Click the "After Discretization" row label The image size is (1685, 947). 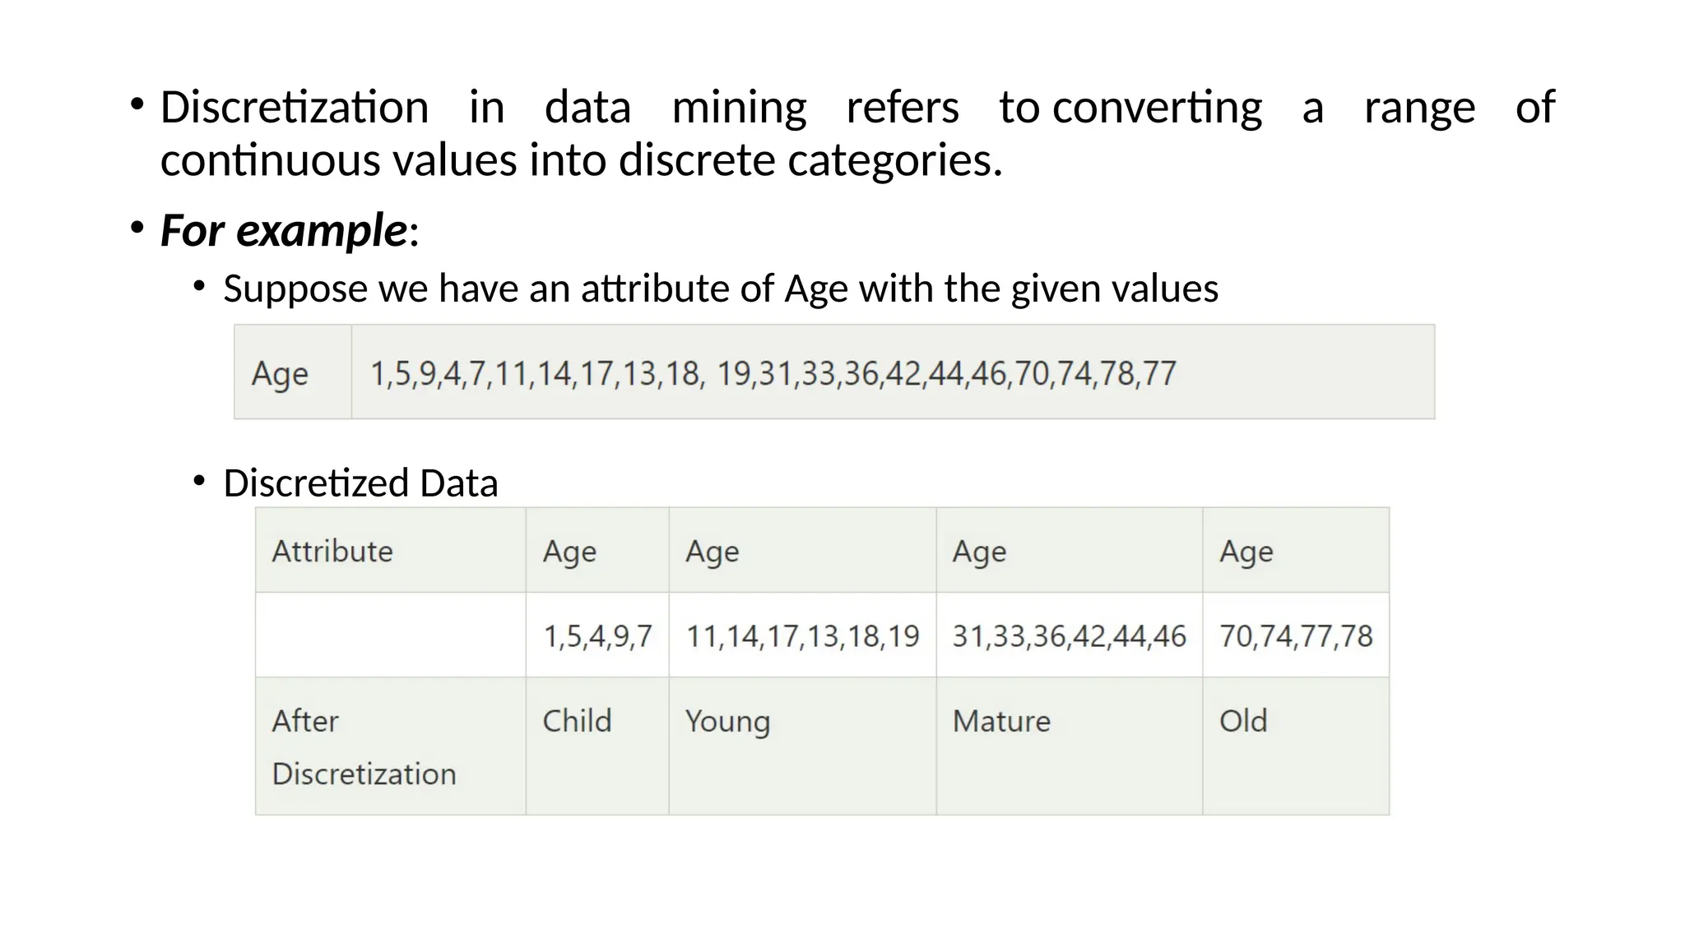coord(364,746)
